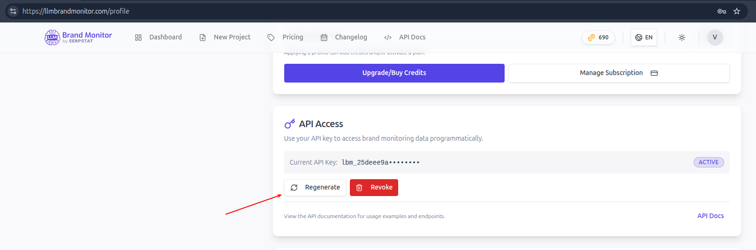Regenerate the API key
756x250 pixels.
(315, 188)
